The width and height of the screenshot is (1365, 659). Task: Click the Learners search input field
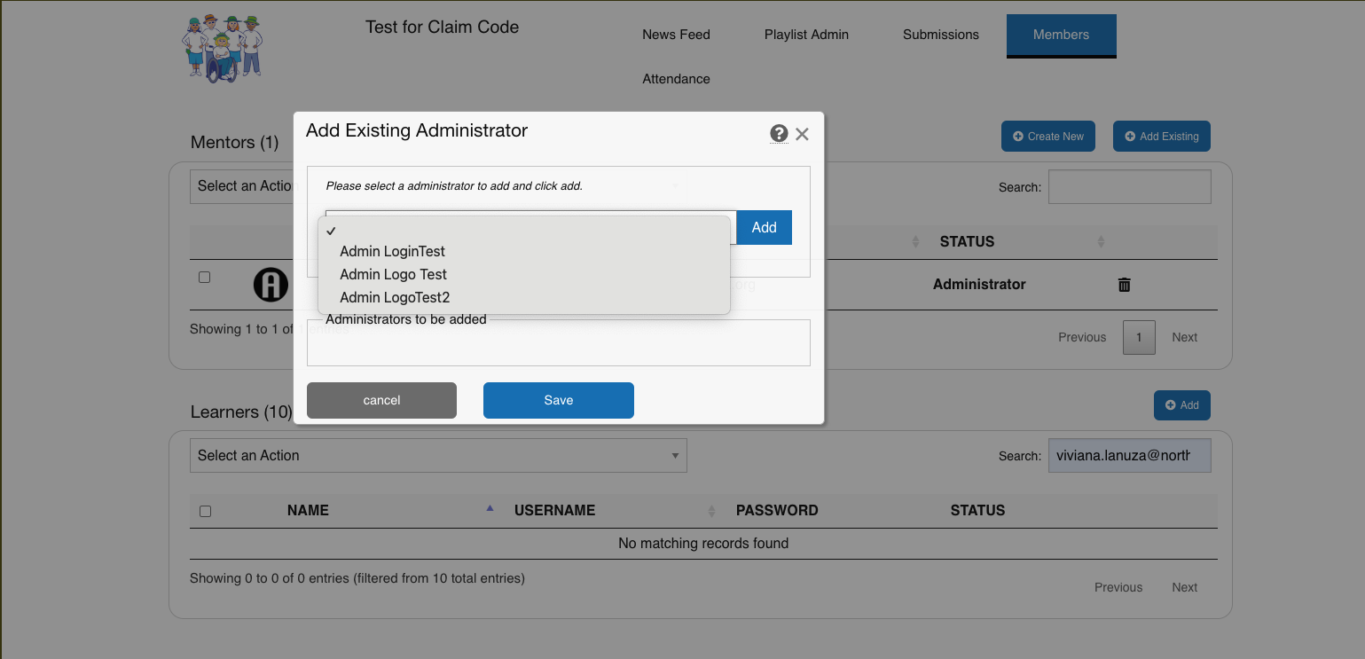1129,456
